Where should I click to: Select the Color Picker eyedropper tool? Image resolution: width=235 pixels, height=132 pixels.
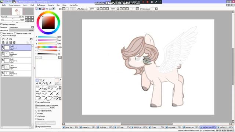(50, 83)
